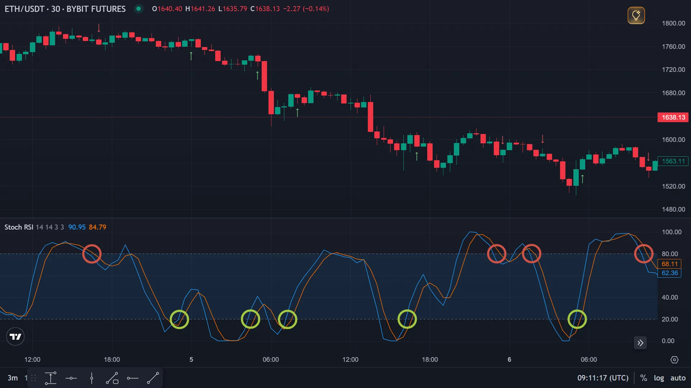Toggle logarithmic scale with log
Image resolution: width=691 pixels, height=388 pixels.
pyautogui.click(x=659, y=378)
